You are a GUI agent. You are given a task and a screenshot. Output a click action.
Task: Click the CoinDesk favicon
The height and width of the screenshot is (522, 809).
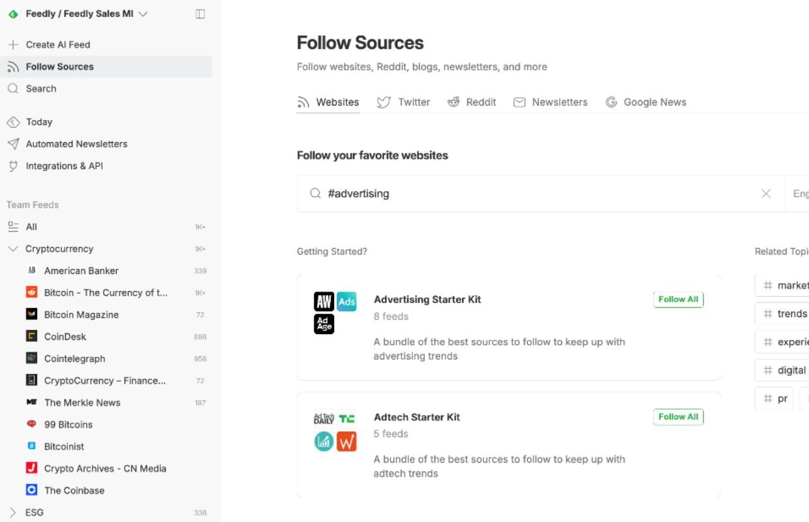click(x=31, y=336)
